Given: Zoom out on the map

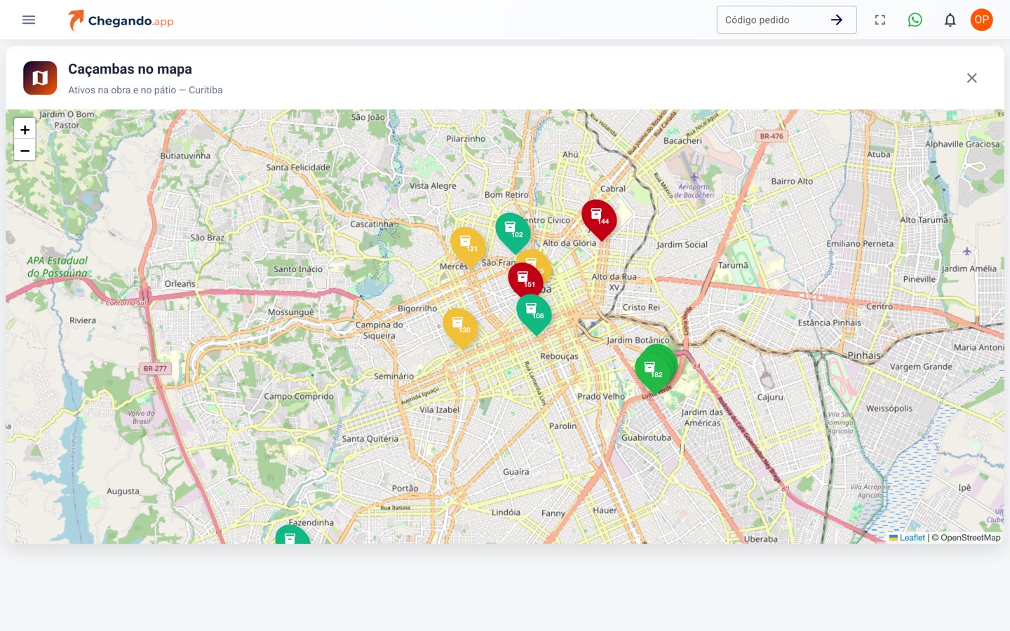Looking at the screenshot, I should (x=25, y=151).
